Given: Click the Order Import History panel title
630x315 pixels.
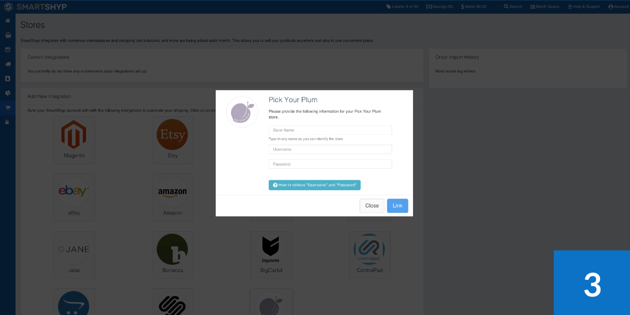Looking at the screenshot, I should pos(457,57).
